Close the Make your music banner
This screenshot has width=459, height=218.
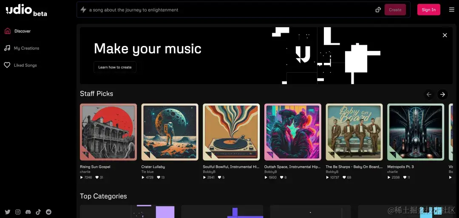click(x=445, y=35)
